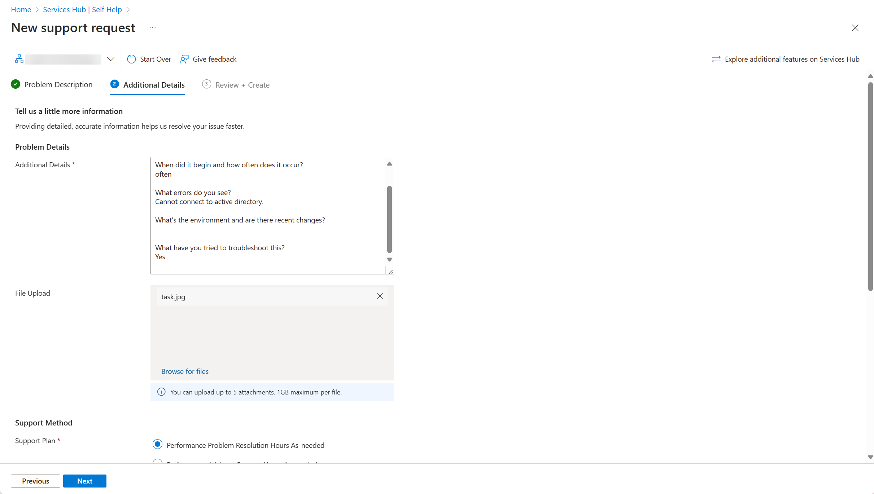Expand the ellipsis menu next to title
The height and width of the screenshot is (494, 874).
pyautogui.click(x=153, y=28)
